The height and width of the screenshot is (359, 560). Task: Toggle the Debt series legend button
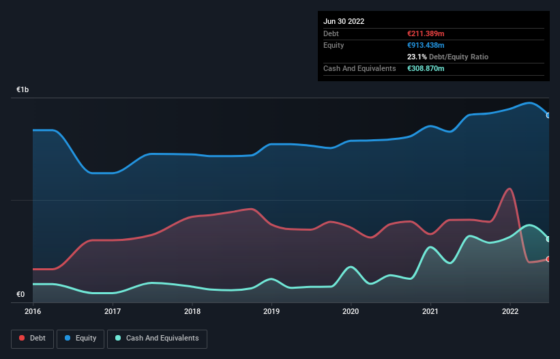coord(33,339)
